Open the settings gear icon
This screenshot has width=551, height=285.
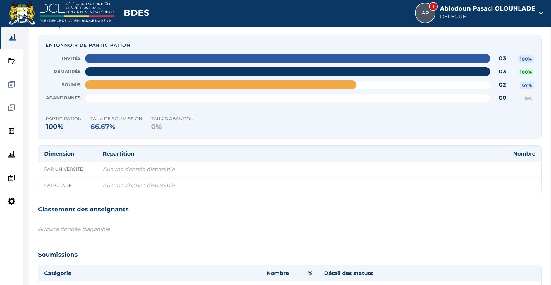coord(12,201)
